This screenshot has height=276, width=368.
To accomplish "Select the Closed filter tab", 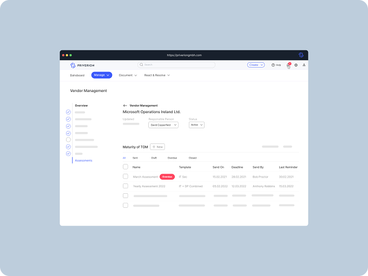I will 193,158.
